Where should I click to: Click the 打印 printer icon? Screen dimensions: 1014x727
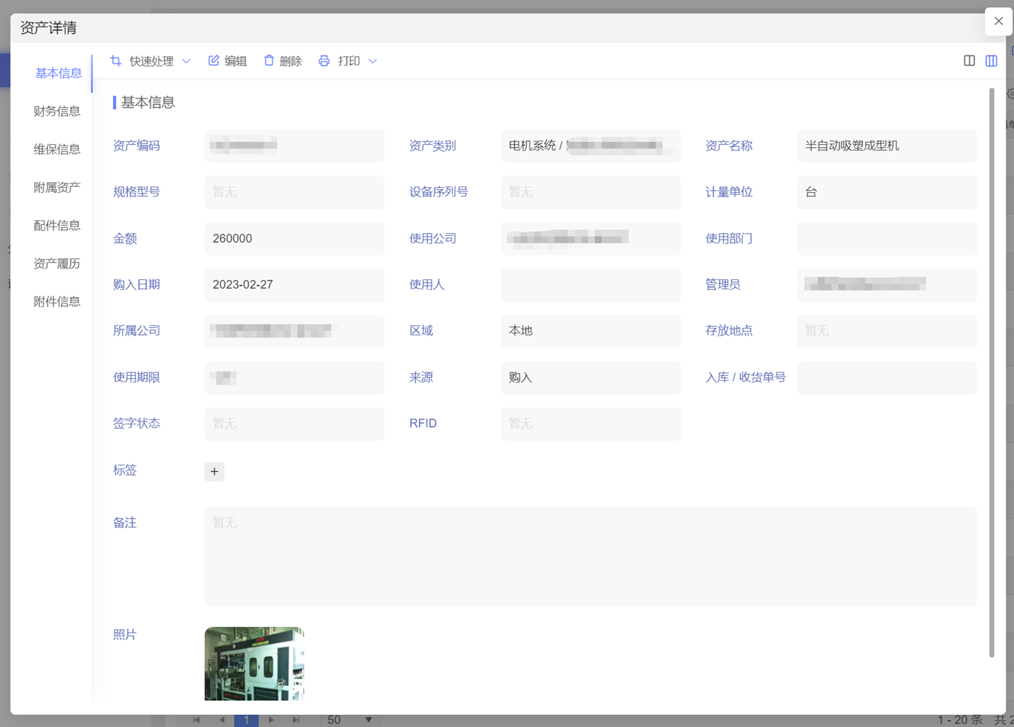click(x=324, y=61)
